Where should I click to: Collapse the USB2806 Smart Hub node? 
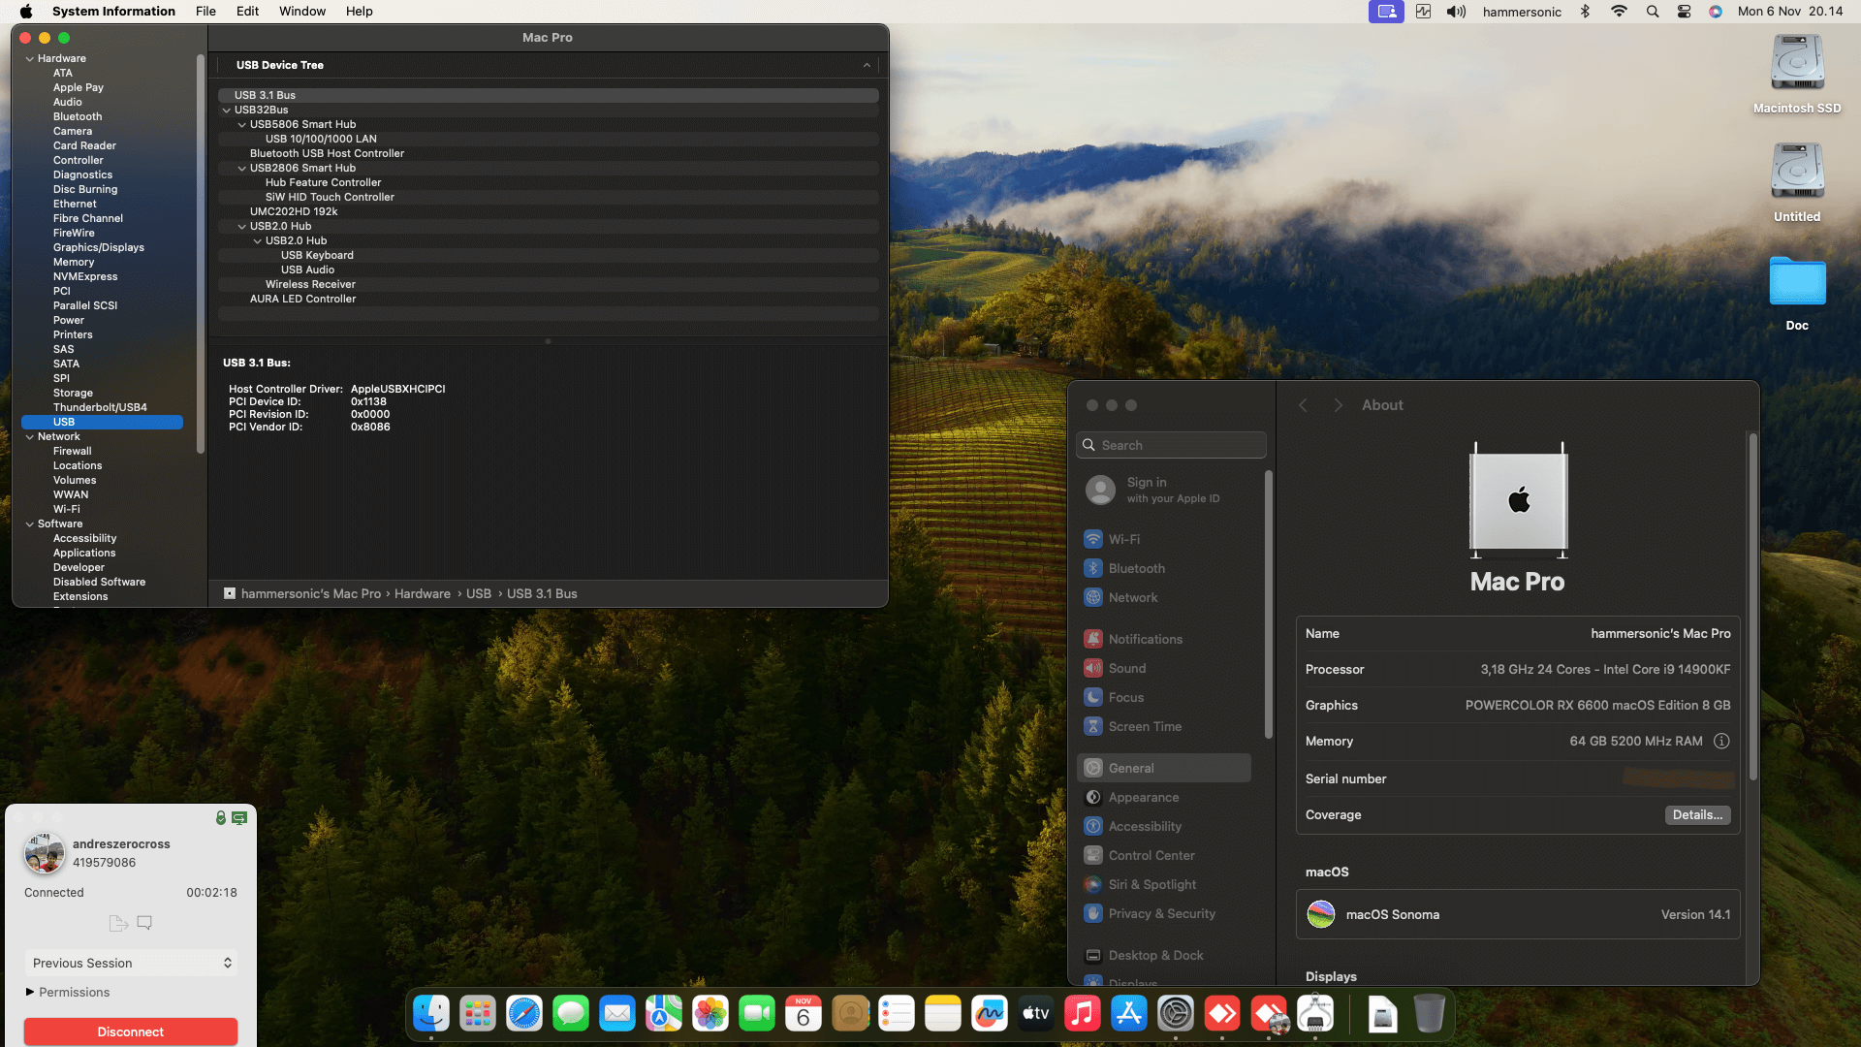(x=242, y=169)
